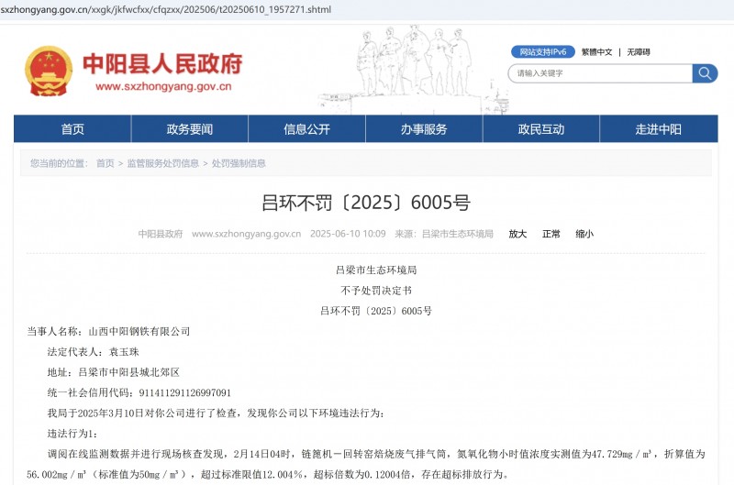Click the browser address bar URL
The image size is (734, 485).
point(165,9)
